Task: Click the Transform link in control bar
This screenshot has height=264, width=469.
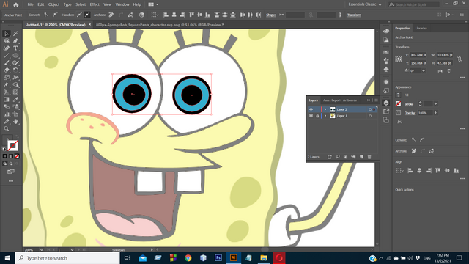Action: pos(354,15)
